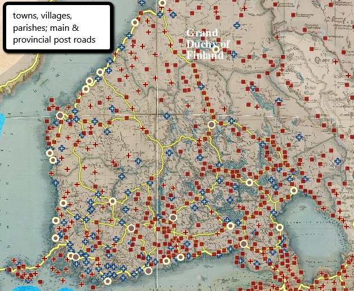Click the legend box about towns and post roads
Image resolution: width=354 pixels, height=291 pixels.
point(58,27)
